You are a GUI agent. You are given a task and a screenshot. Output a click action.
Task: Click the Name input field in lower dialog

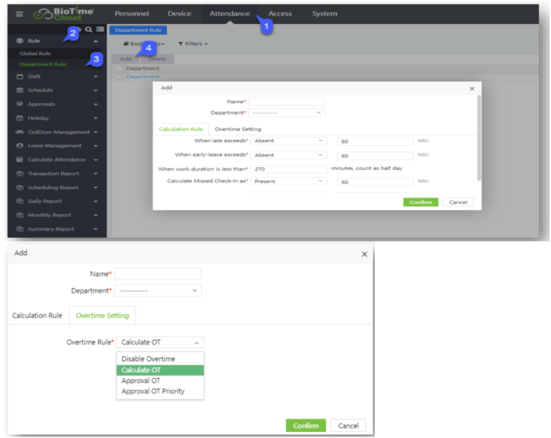[158, 274]
